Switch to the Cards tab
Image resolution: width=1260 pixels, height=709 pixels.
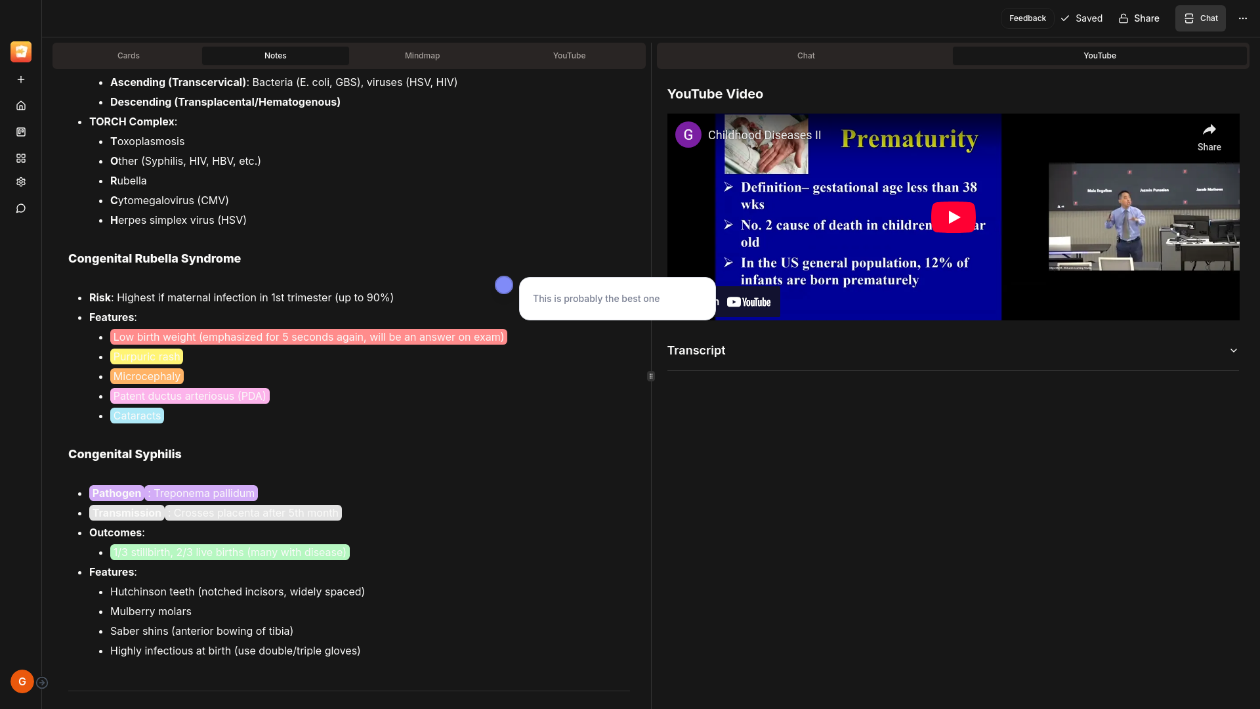click(x=128, y=56)
